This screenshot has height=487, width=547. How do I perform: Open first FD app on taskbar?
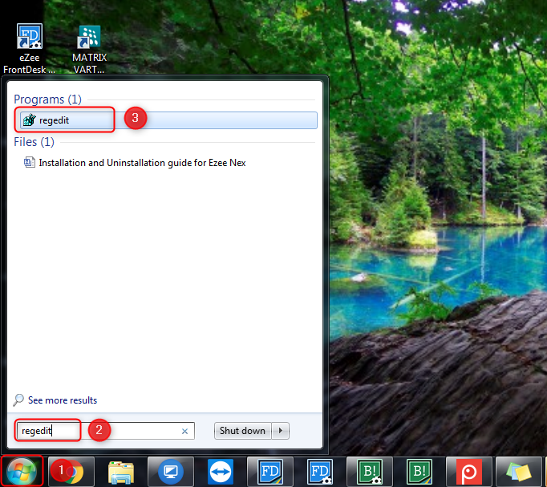[x=270, y=472]
